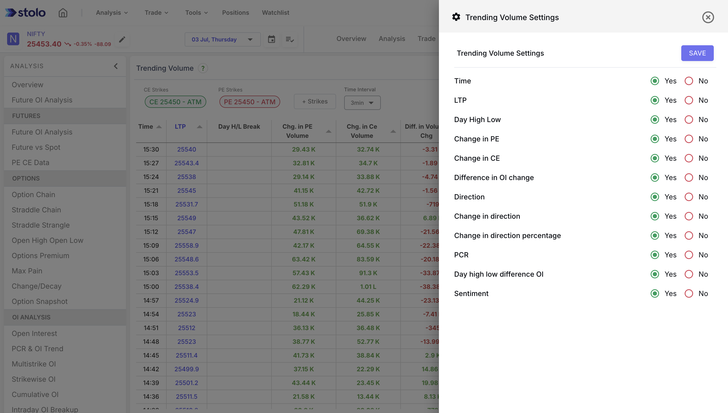Sort by LTP column arrow
Screen dimensions: 728x413
click(x=199, y=127)
